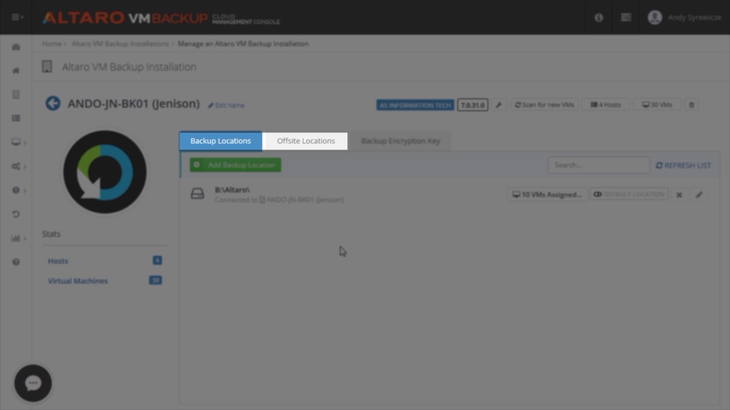
Task: Click REFRESH LIST link
Action: coord(683,165)
